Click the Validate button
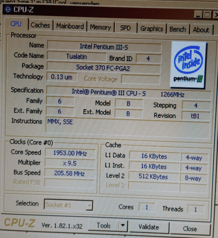This screenshot has height=238, width=218. tap(149, 227)
